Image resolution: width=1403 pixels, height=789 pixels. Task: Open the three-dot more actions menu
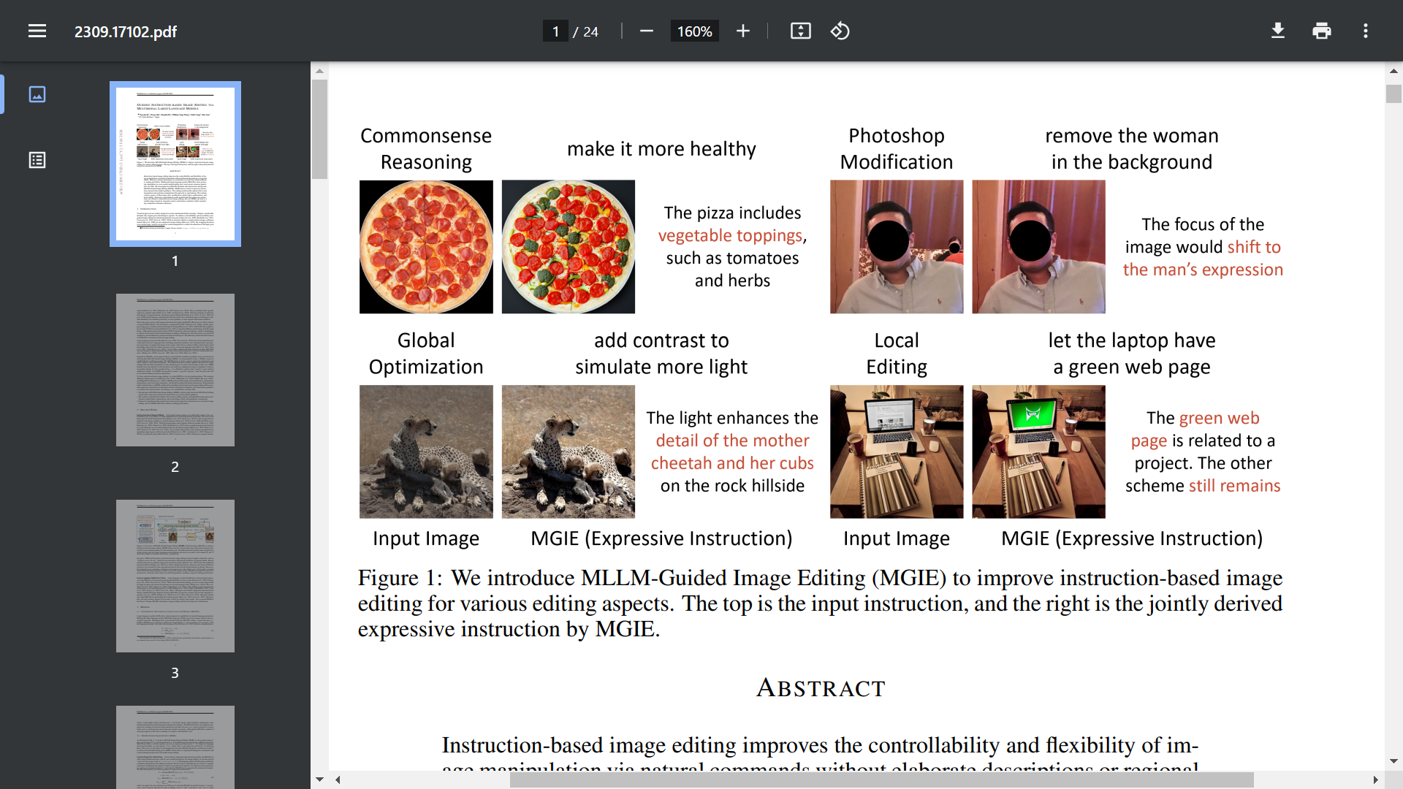1365,31
